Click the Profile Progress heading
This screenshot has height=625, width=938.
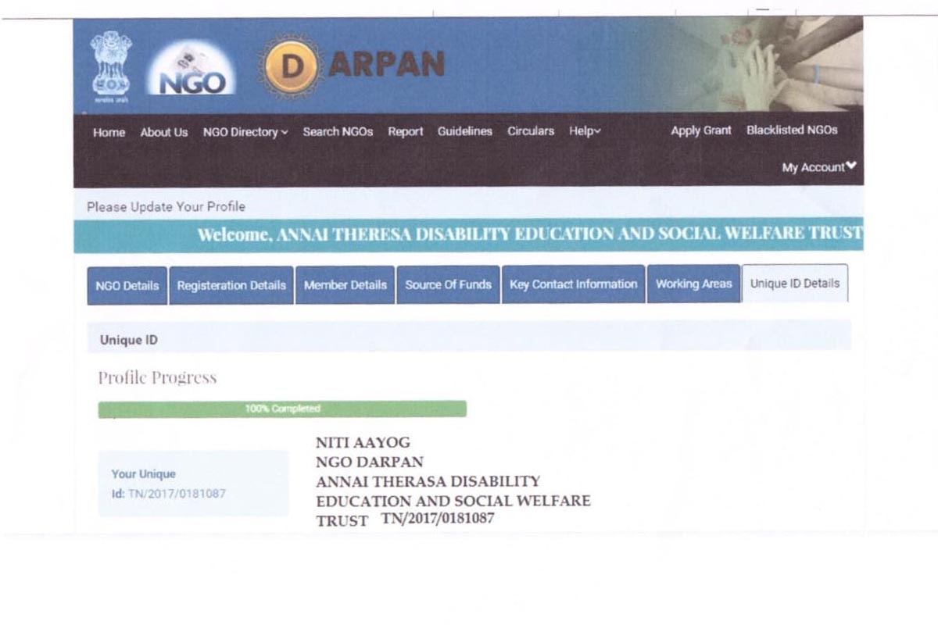point(157,378)
